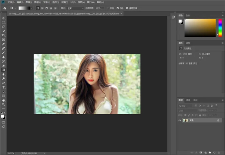Image resolution: width=225 pixels, height=155 pixels.
Task: Toggle the 仿色 (Dither) checkbox
Action: click(x=118, y=7)
